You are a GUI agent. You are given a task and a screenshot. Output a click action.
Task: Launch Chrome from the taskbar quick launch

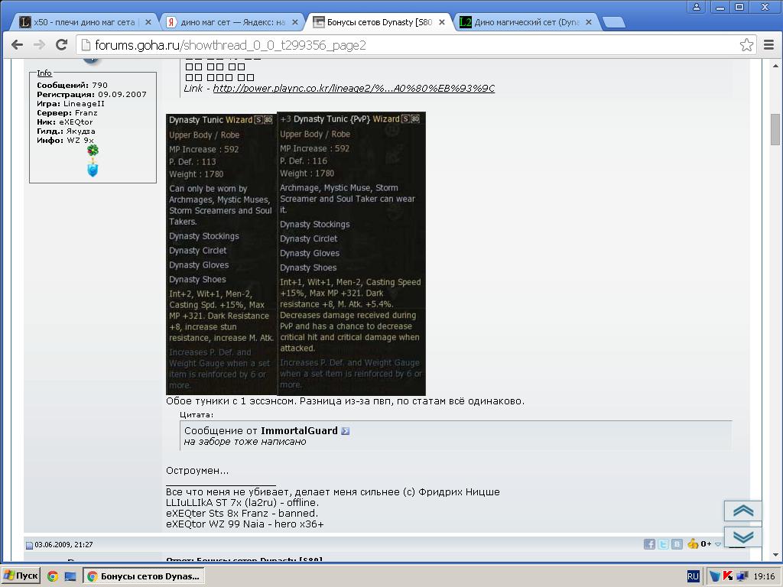point(53,576)
